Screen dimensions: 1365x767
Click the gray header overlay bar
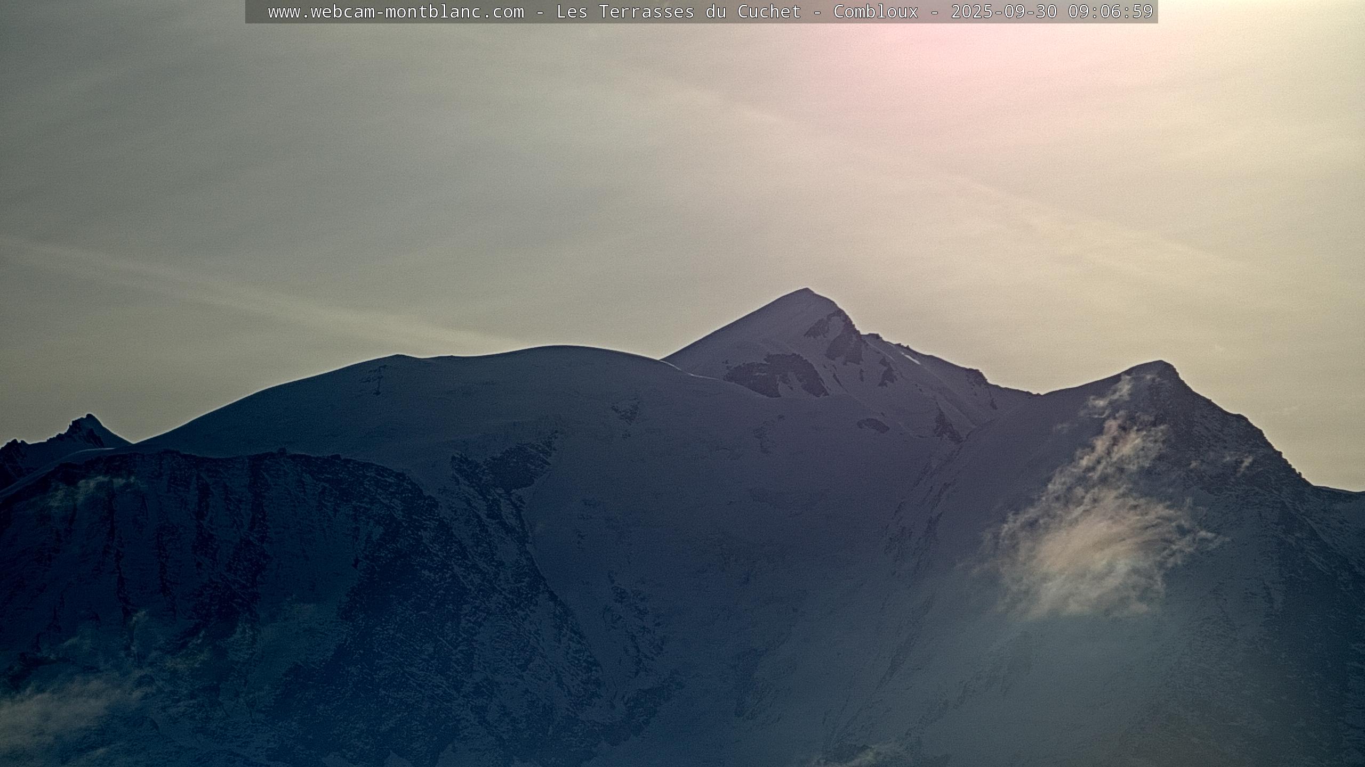coord(256,12)
